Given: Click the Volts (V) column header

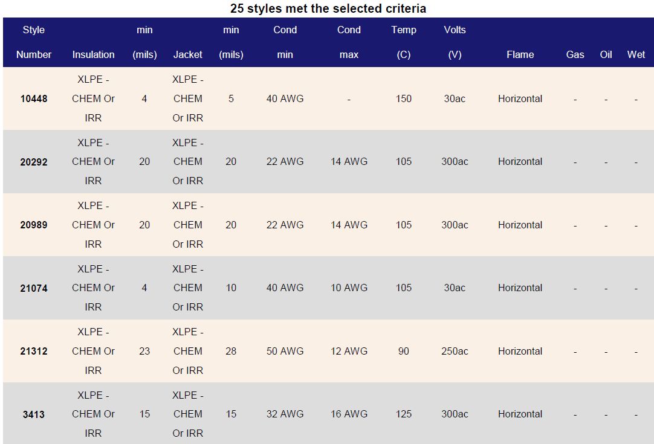Looking at the screenshot, I should [x=455, y=42].
